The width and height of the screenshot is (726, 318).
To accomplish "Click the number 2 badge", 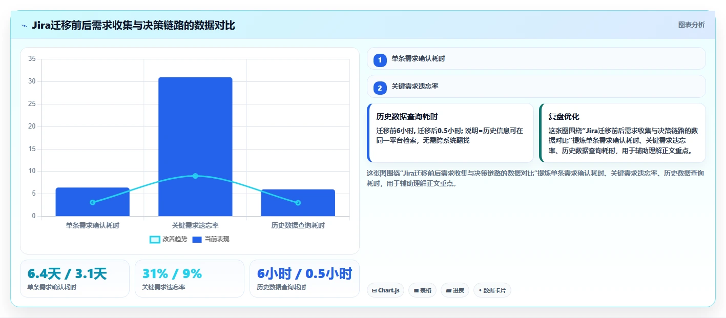I will pyautogui.click(x=380, y=88).
